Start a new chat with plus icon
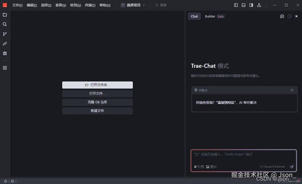The height and width of the screenshot is (184, 302). pyautogui.click(x=282, y=16)
